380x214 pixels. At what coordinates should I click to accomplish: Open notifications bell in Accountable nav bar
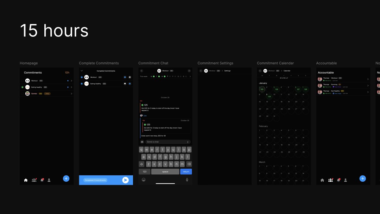click(x=338, y=180)
